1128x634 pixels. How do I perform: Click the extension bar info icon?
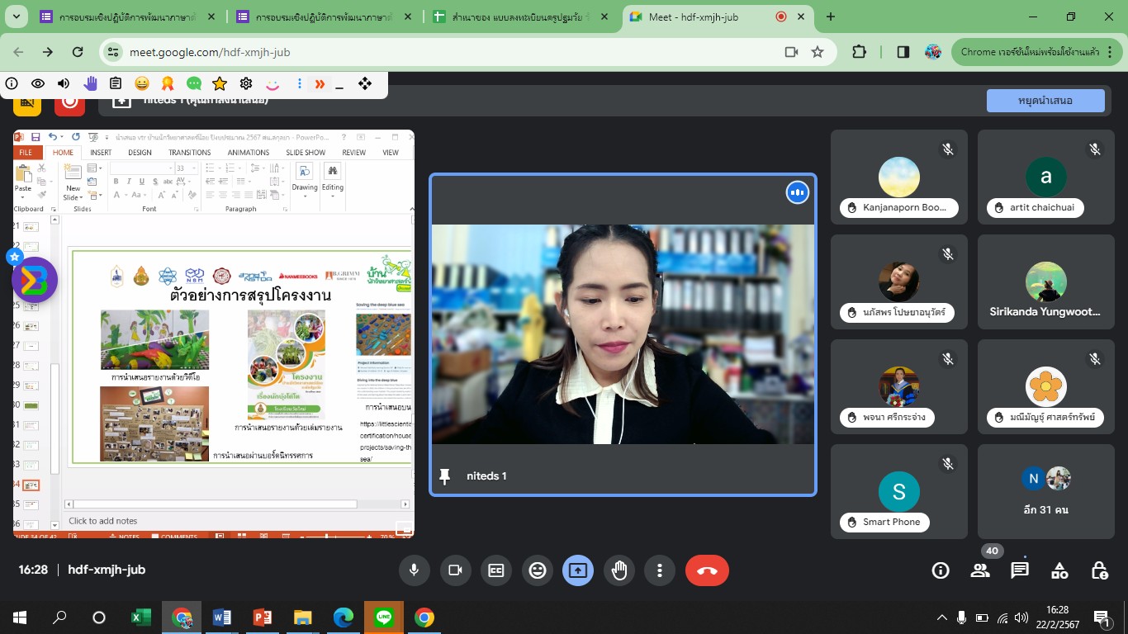point(12,83)
